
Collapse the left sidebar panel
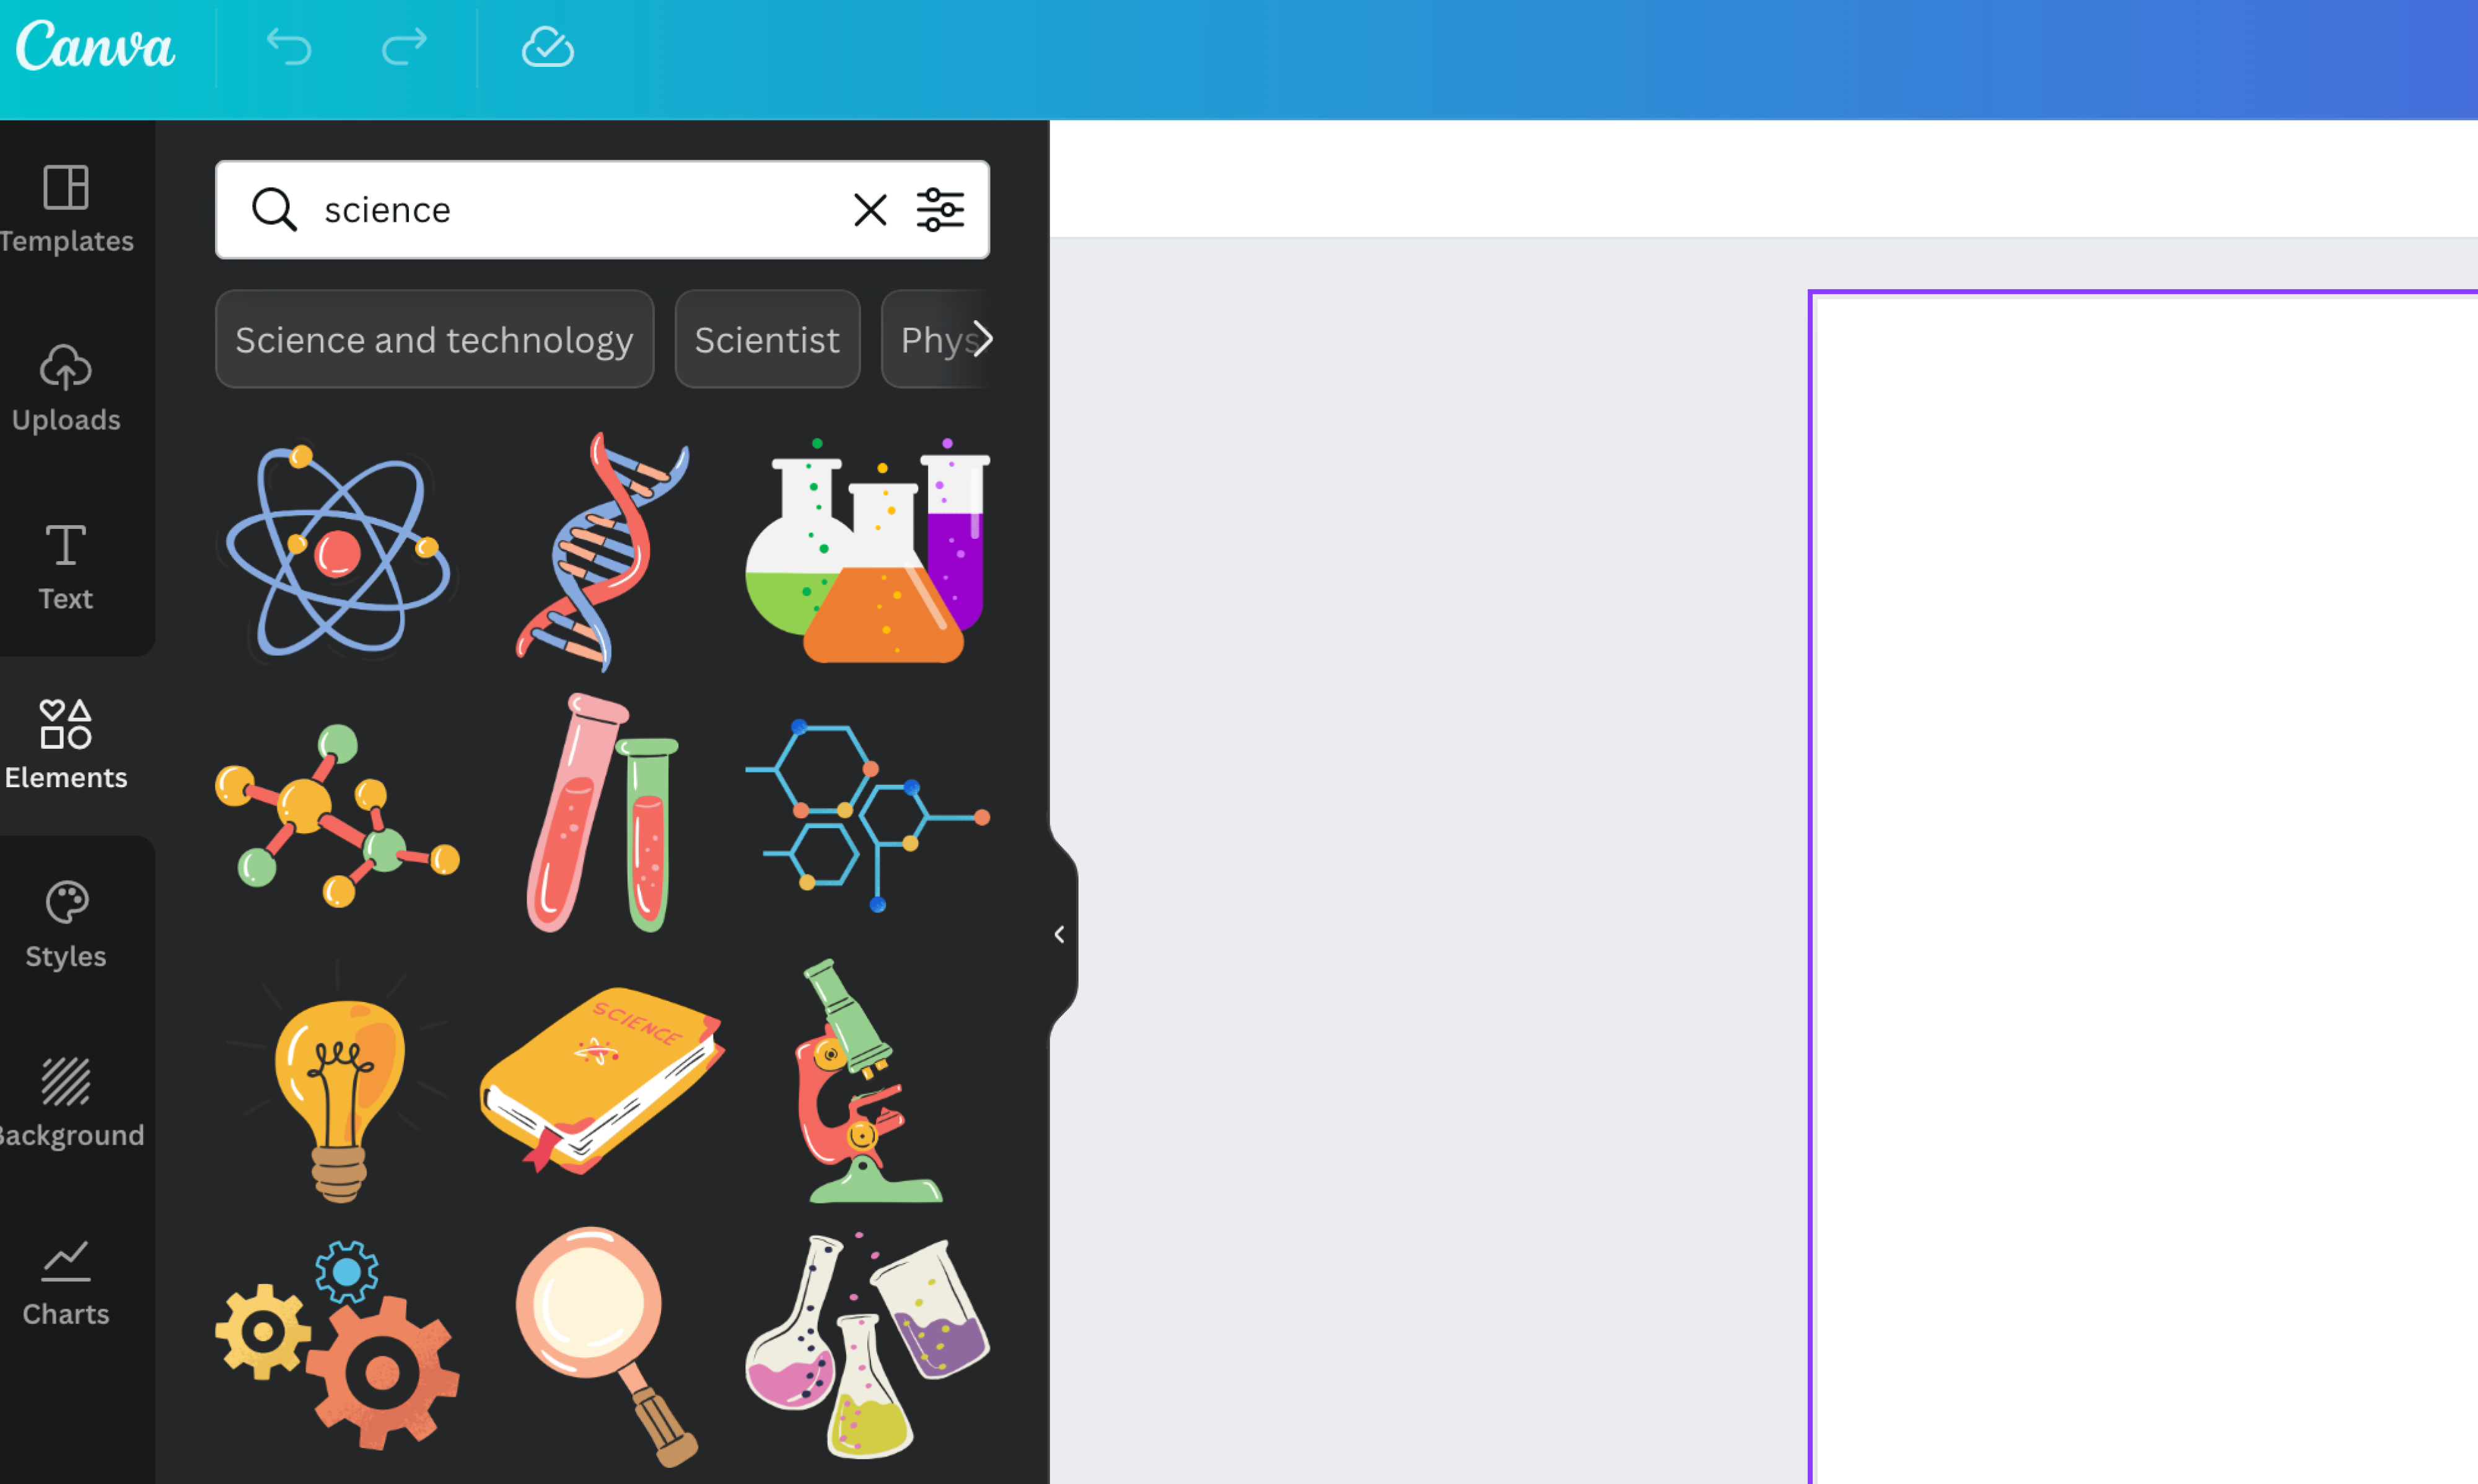pyautogui.click(x=1060, y=933)
